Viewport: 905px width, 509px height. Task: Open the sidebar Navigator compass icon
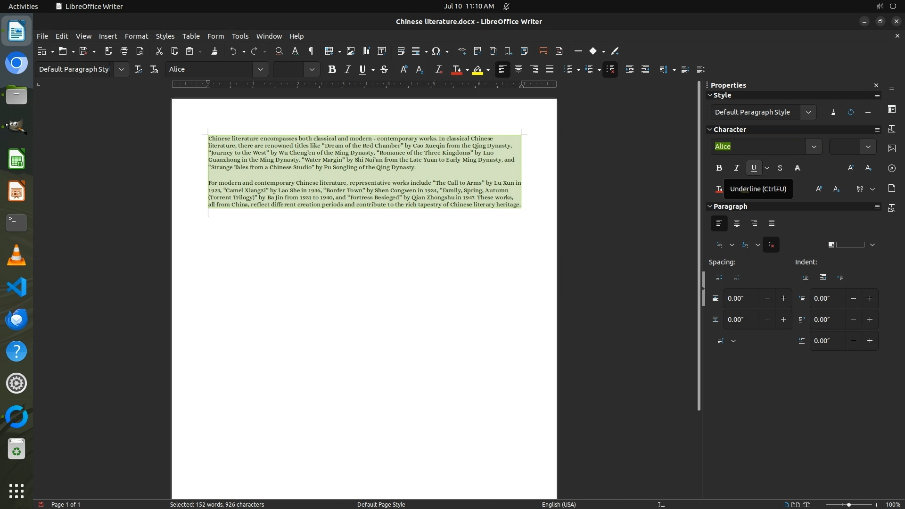tap(891, 168)
